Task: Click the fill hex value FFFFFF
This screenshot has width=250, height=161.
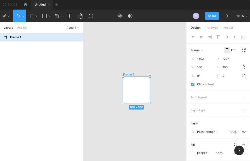Action: (x=202, y=153)
